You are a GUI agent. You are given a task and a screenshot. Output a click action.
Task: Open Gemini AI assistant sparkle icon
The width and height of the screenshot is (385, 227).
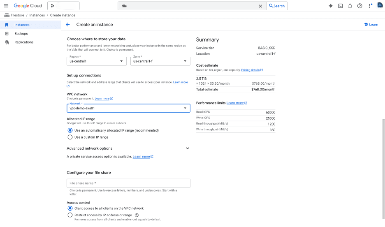tap(331, 6)
